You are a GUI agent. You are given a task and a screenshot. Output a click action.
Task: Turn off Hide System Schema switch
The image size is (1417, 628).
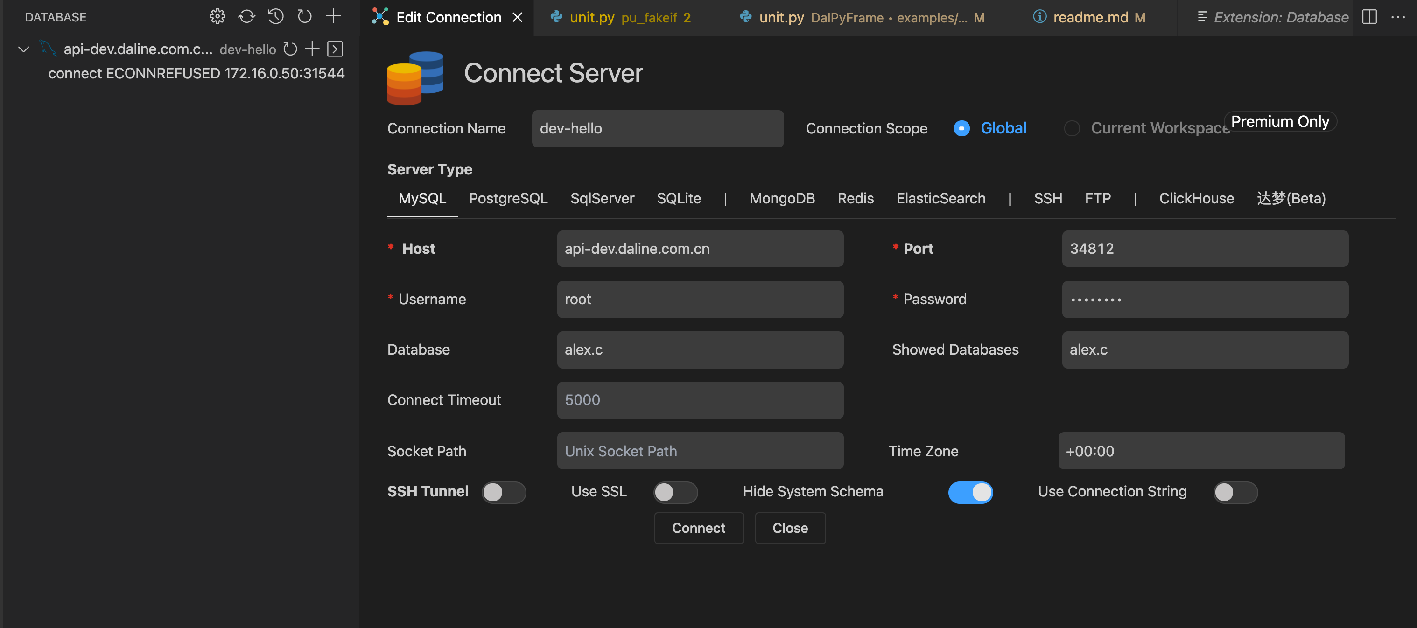tap(970, 492)
